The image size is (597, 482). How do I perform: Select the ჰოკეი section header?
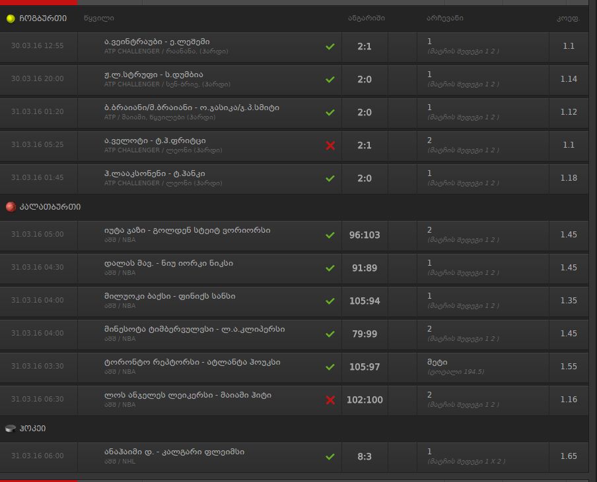click(32, 429)
